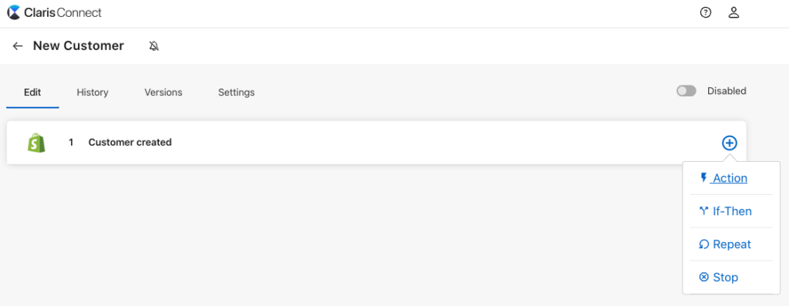Click the lightning bolt Action icon
This screenshot has height=306, width=789.
coord(703,177)
